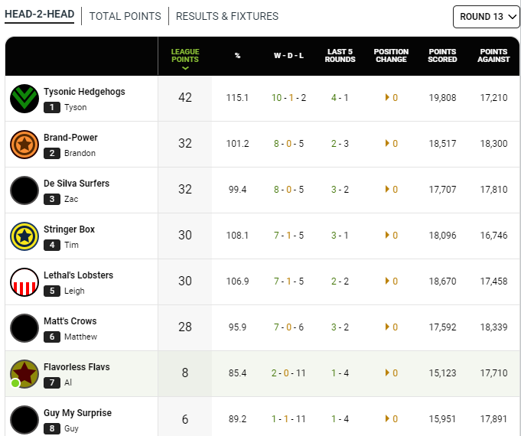
Task: Click percentage value 101.2
Action: coord(237,144)
